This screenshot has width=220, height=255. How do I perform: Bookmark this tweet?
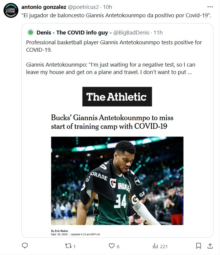pyautogui.click(x=199, y=246)
